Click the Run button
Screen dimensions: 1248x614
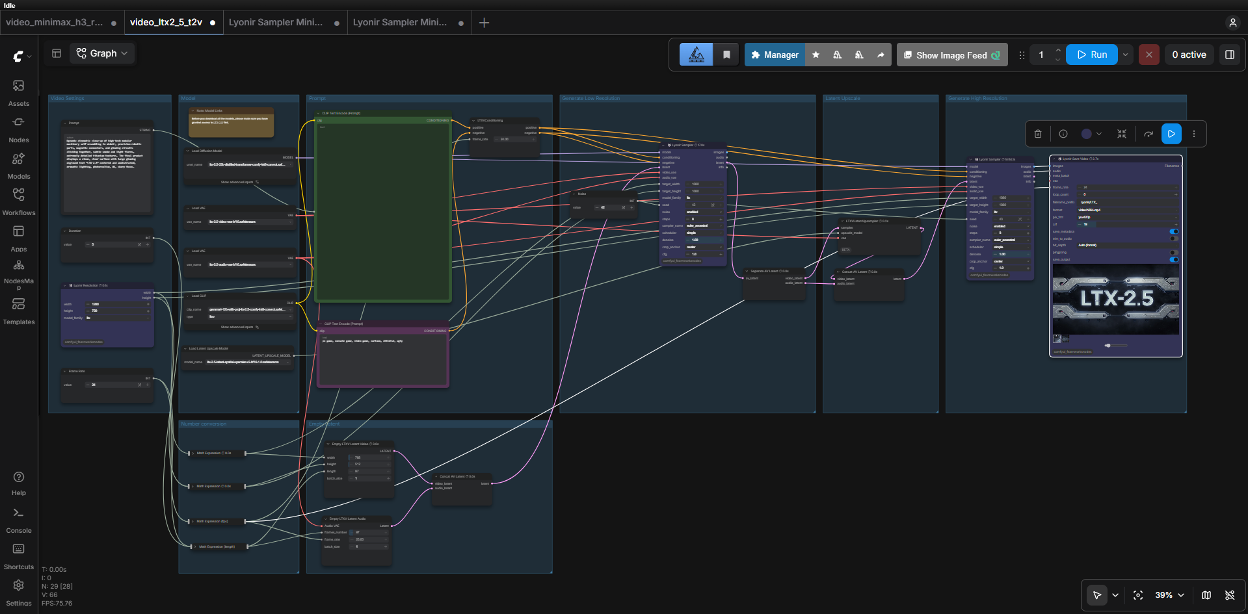[x=1092, y=55]
